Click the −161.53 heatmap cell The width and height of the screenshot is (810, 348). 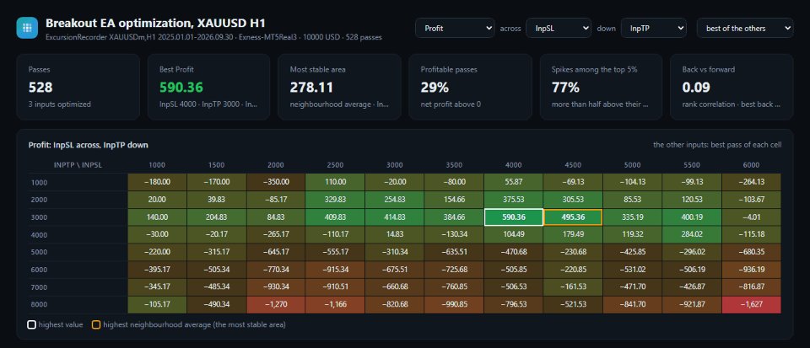[573, 287]
